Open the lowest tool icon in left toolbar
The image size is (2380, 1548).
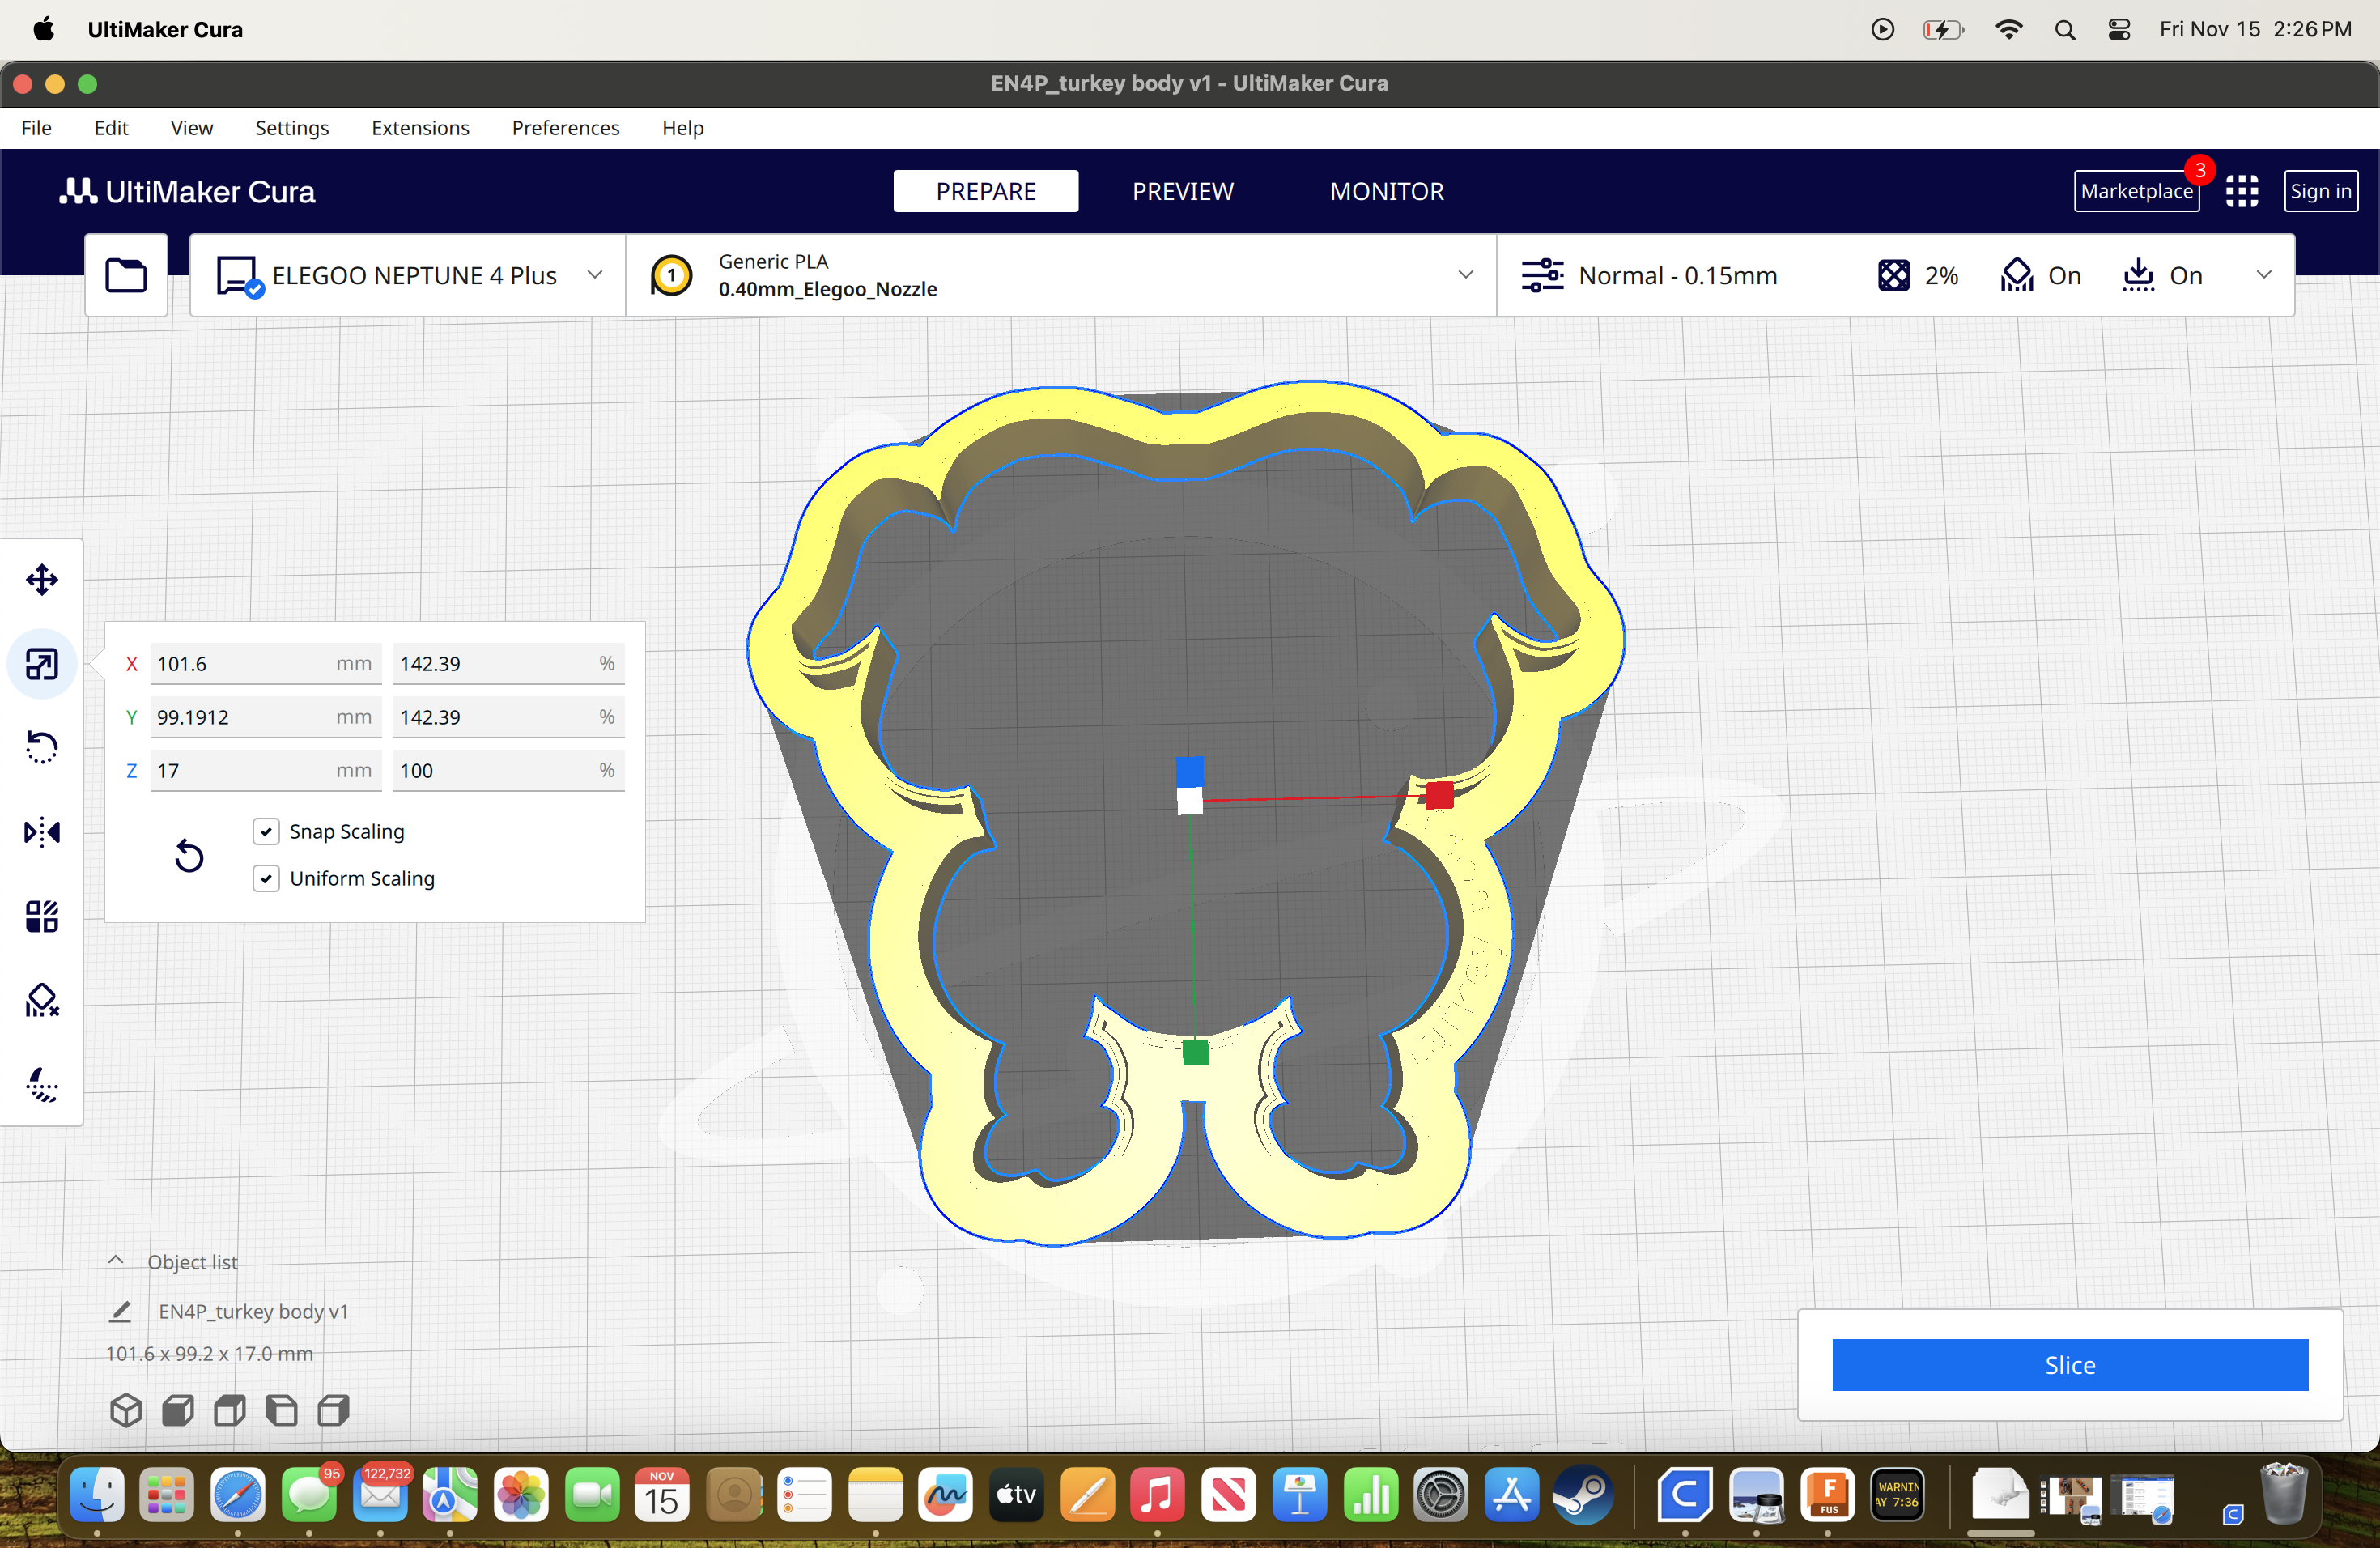(x=42, y=1084)
